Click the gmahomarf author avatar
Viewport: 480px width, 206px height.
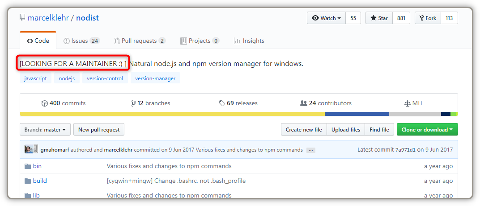[x=29, y=149]
